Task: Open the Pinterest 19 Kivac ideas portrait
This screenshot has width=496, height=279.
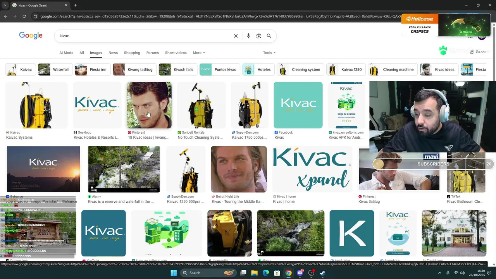Action: [x=149, y=105]
